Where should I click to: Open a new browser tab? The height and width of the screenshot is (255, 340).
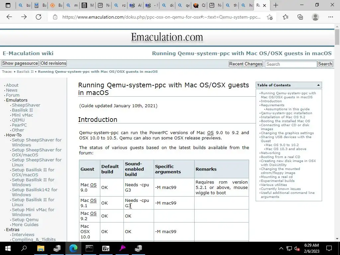pos(276,5)
